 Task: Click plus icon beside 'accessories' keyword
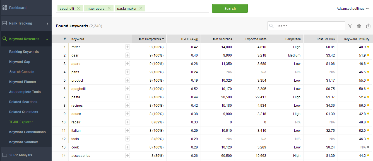[127, 156]
